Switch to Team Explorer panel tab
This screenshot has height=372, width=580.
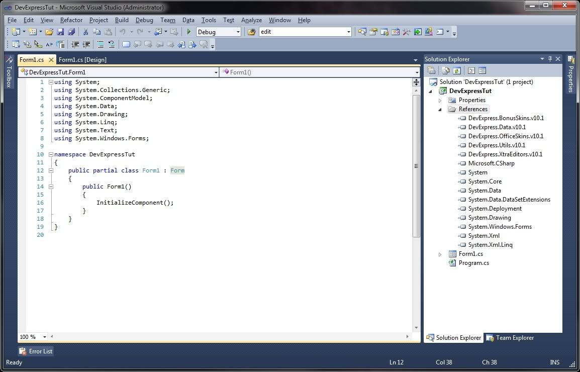[510, 338]
